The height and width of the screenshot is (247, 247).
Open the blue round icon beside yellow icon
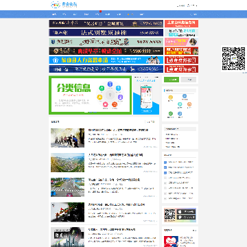click(185, 96)
